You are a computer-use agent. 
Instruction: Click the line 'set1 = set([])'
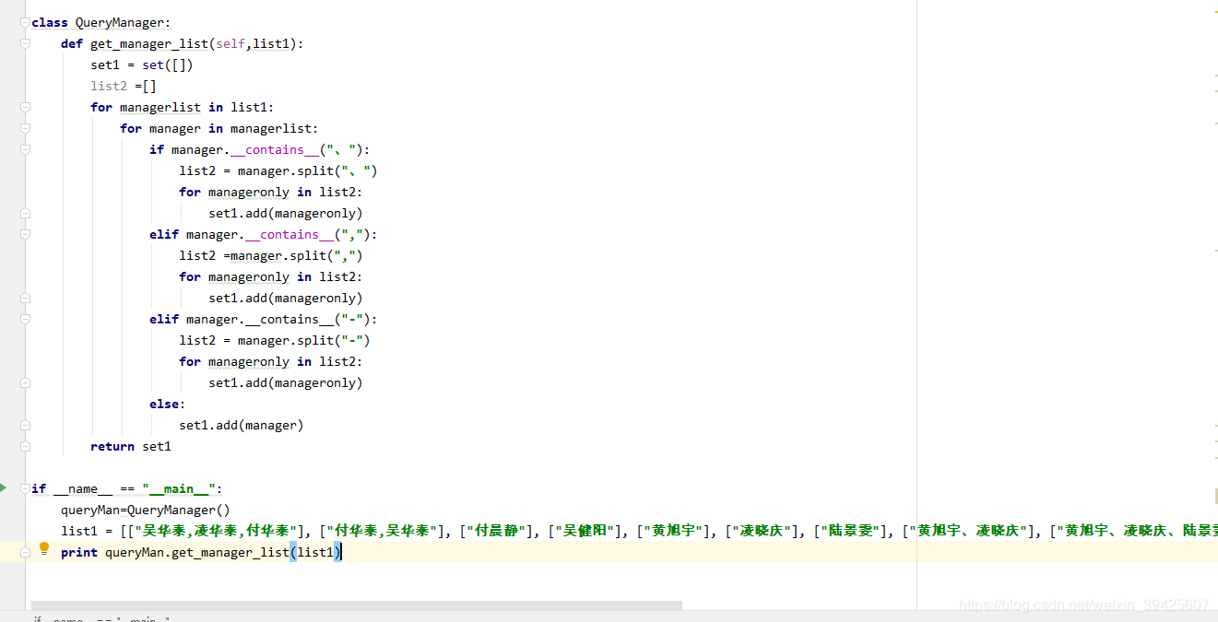(x=142, y=65)
